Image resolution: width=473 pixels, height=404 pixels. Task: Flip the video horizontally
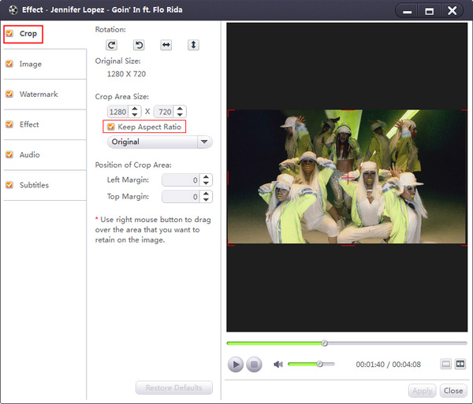[166, 45]
